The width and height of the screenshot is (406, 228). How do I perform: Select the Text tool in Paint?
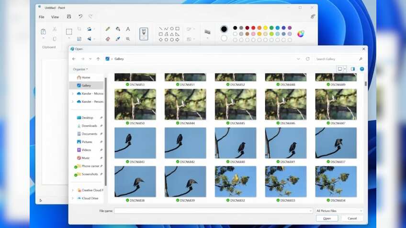coord(128,29)
